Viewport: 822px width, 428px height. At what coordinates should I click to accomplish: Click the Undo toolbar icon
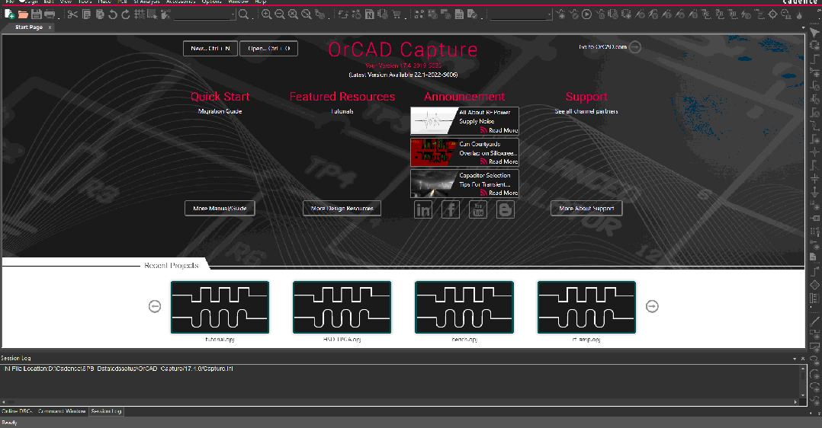pos(113,14)
